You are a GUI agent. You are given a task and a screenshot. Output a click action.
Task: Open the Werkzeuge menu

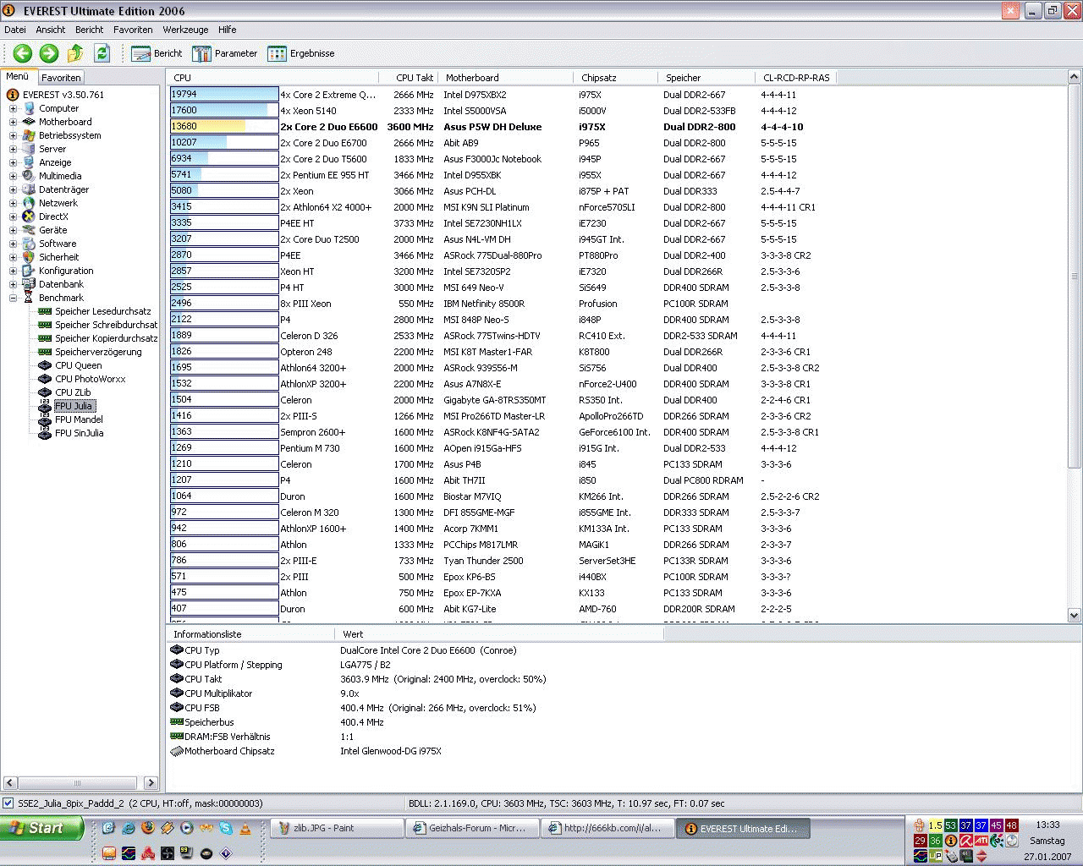(x=185, y=30)
